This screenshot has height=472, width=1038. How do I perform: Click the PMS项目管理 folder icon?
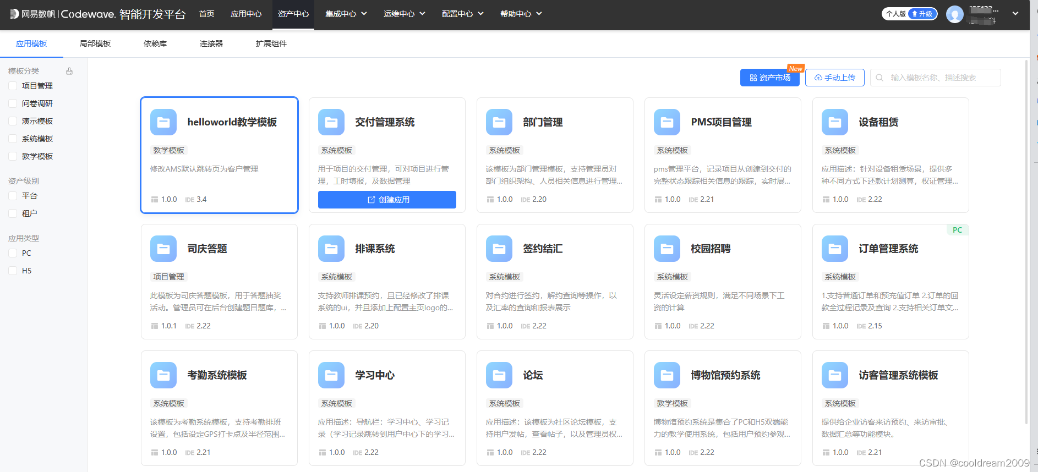pos(667,122)
